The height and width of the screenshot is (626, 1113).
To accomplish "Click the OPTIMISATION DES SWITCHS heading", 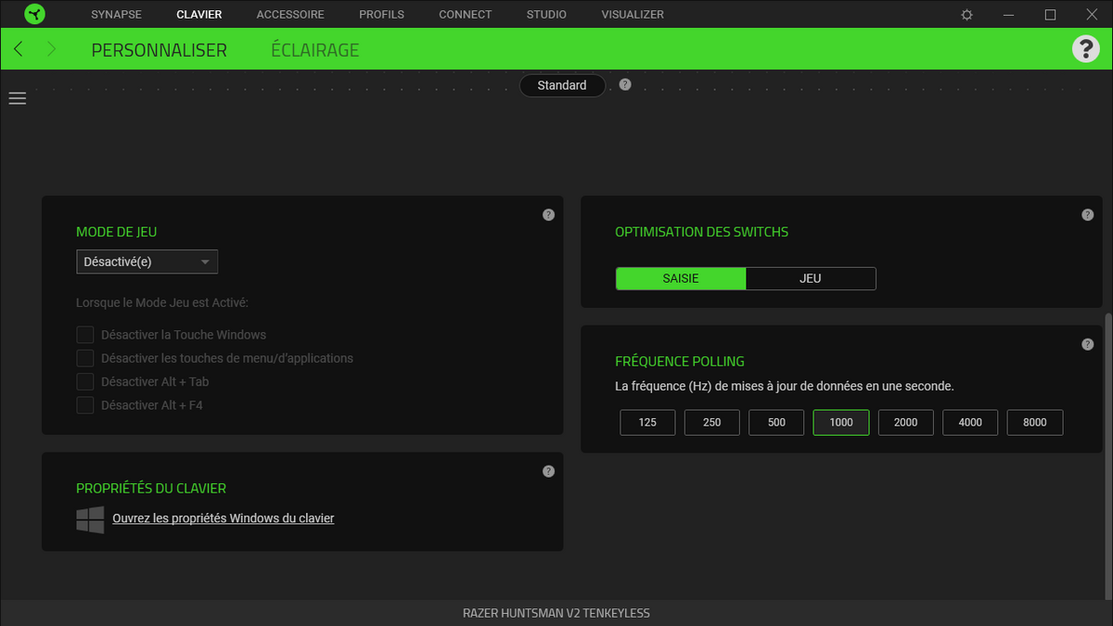I will (x=702, y=232).
